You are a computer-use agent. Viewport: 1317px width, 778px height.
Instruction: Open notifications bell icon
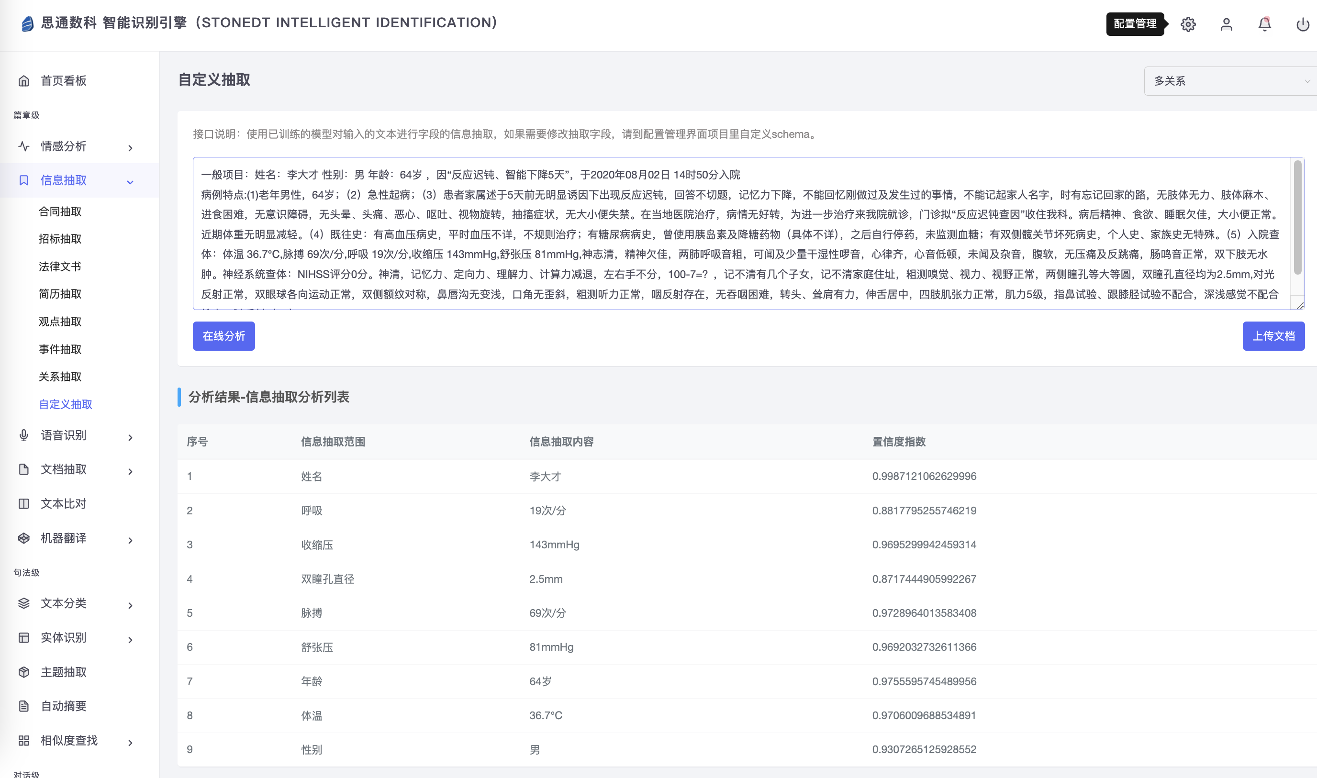point(1264,24)
